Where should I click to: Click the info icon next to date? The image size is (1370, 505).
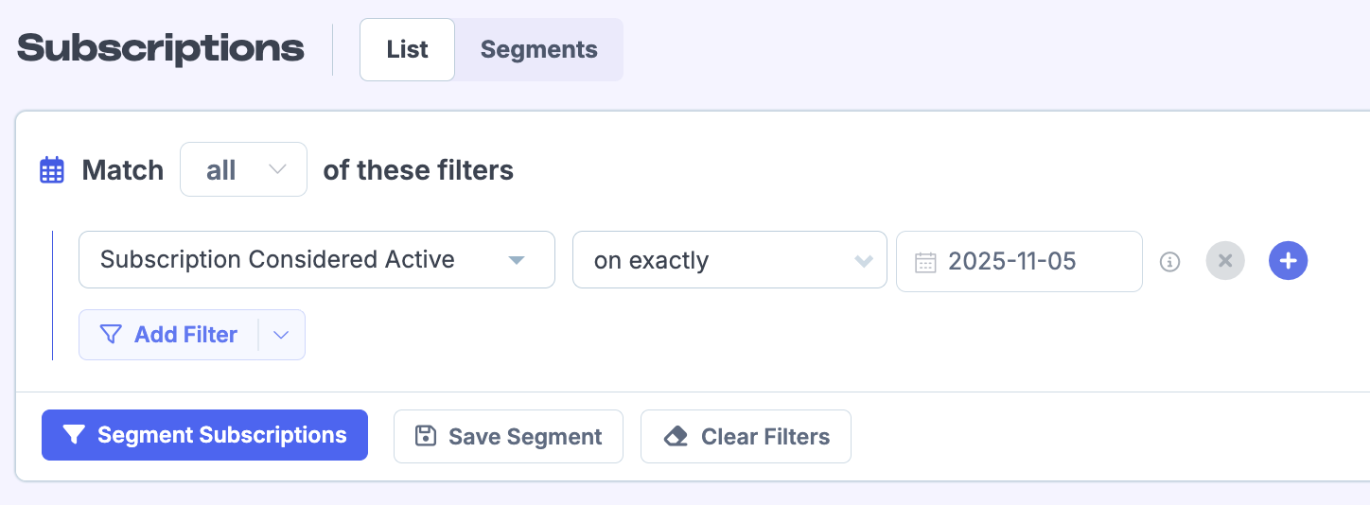point(1170,261)
